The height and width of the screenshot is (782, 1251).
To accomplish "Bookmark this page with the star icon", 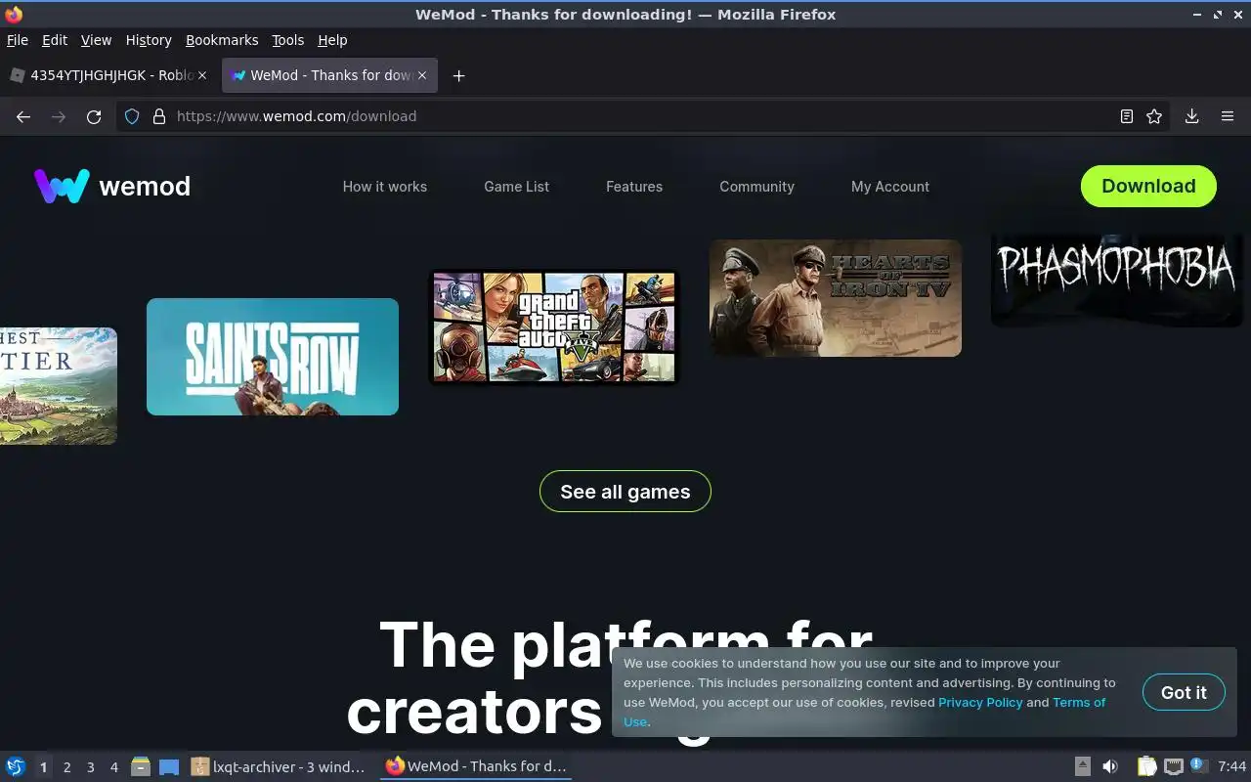I will pos(1154,116).
